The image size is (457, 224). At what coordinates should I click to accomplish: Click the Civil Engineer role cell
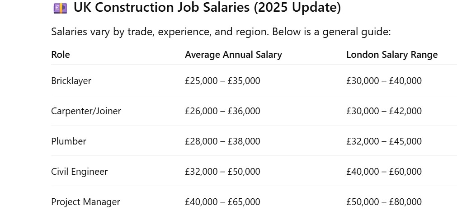point(79,172)
